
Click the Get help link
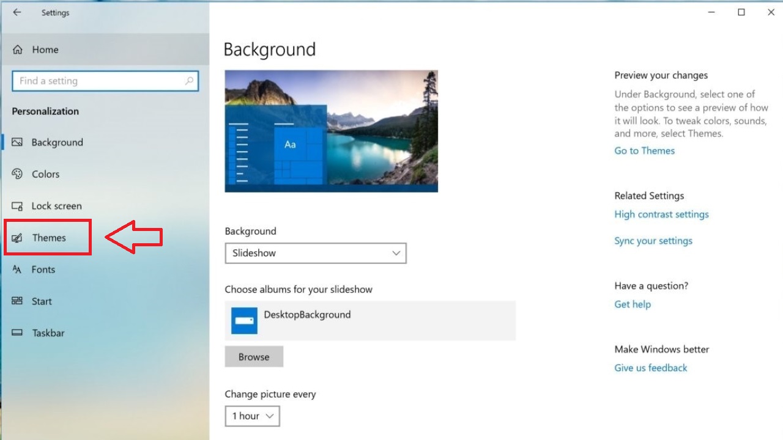click(x=633, y=304)
